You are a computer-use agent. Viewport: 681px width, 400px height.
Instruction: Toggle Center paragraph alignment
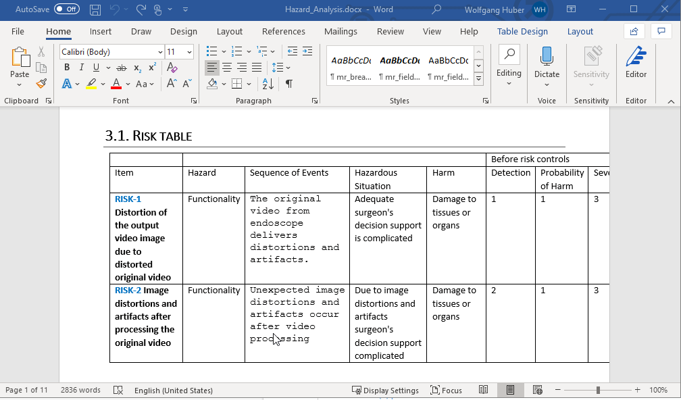[227, 68]
